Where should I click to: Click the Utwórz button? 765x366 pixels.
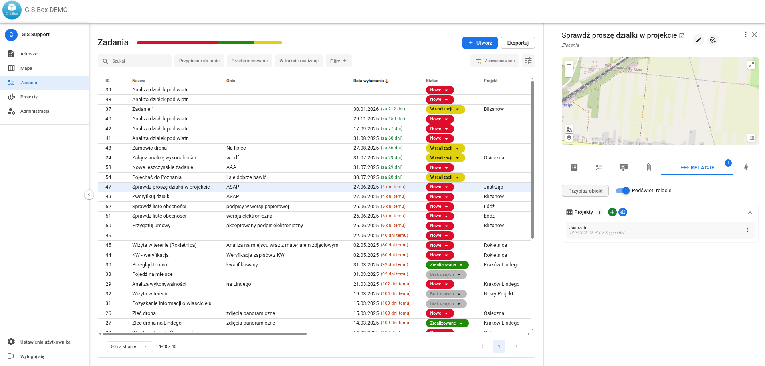click(480, 43)
